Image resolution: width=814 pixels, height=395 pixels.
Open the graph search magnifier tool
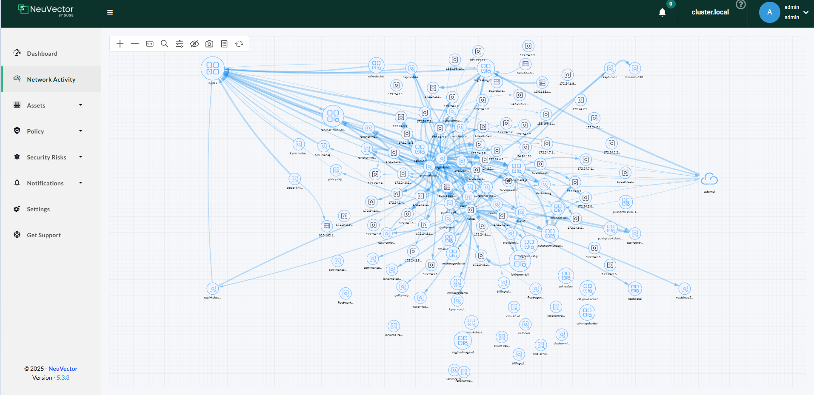click(165, 44)
